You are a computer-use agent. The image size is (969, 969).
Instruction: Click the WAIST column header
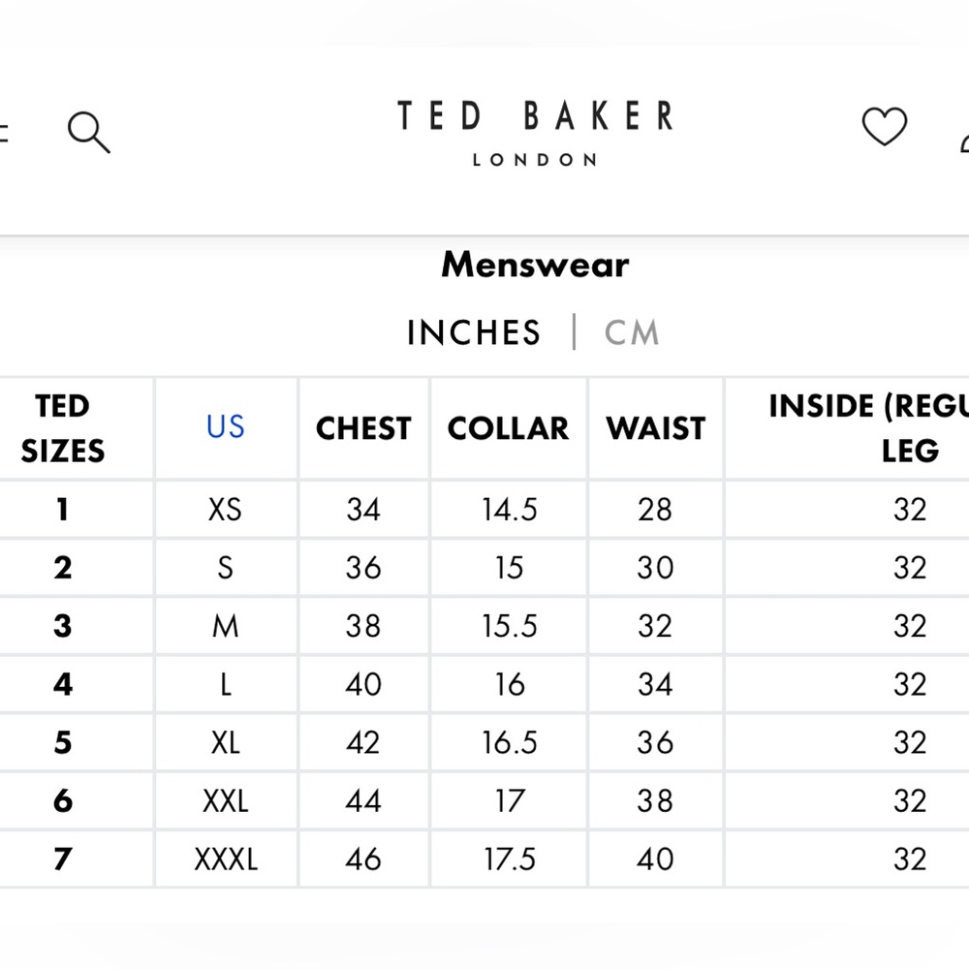click(655, 428)
